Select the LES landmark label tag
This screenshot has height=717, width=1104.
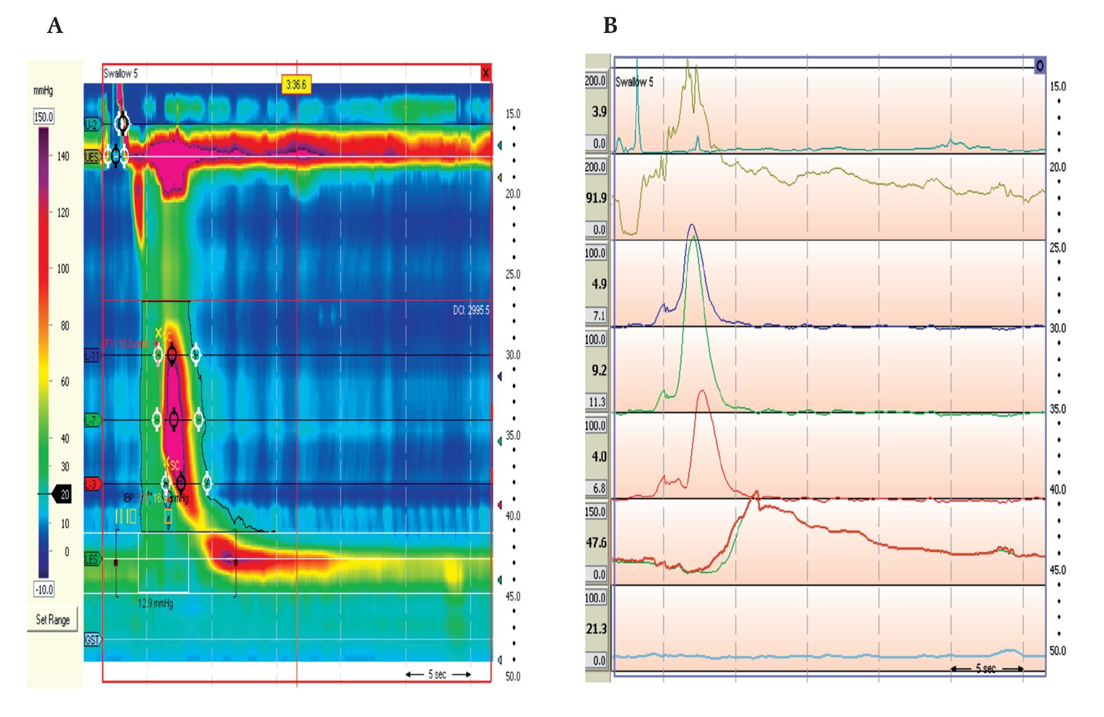[x=92, y=559]
